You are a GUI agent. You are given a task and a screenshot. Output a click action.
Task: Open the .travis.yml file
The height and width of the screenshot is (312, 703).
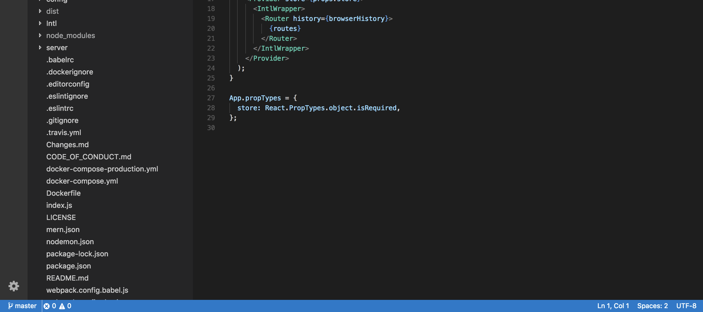click(x=64, y=132)
